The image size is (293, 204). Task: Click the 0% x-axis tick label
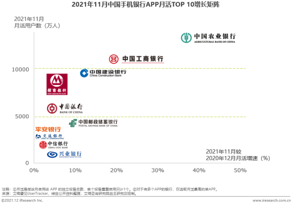(x=34, y=170)
